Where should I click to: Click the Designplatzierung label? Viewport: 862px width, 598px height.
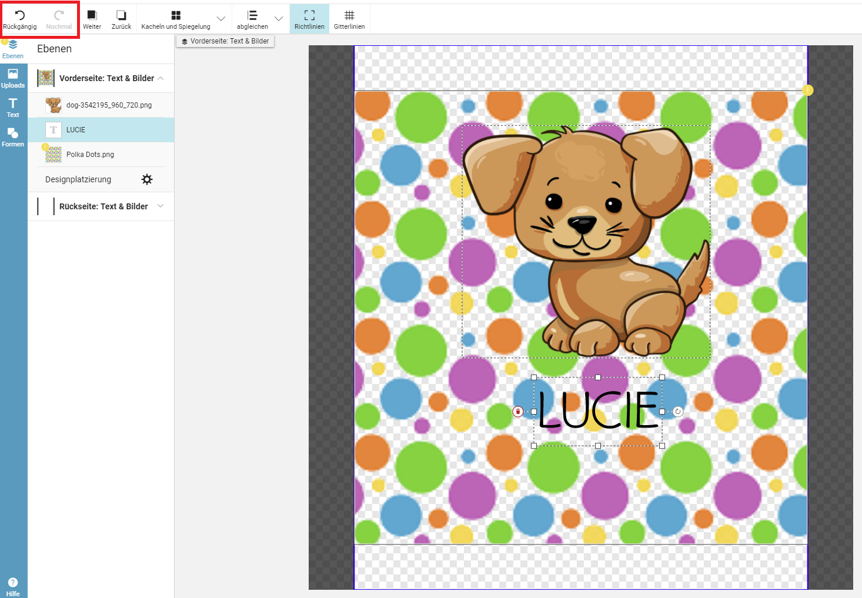pos(78,179)
